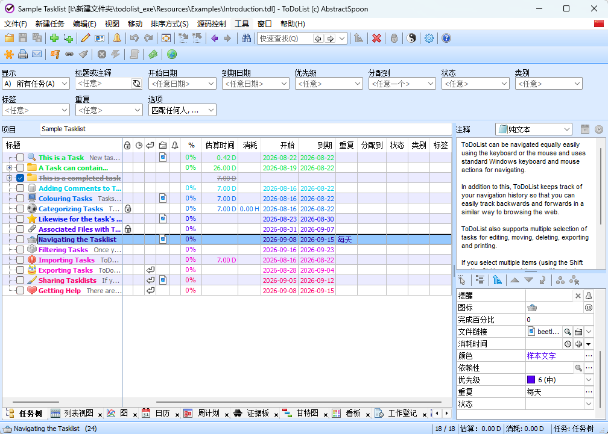This screenshot has height=434, width=608.
Task: Click the globe web icon
Action: coord(172,55)
